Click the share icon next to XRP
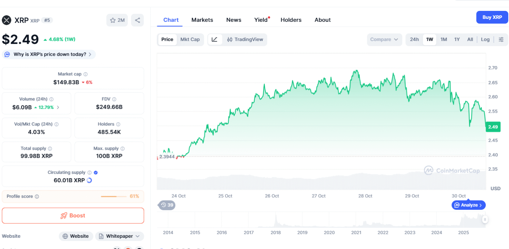This screenshot has width=509, height=249. click(137, 20)
